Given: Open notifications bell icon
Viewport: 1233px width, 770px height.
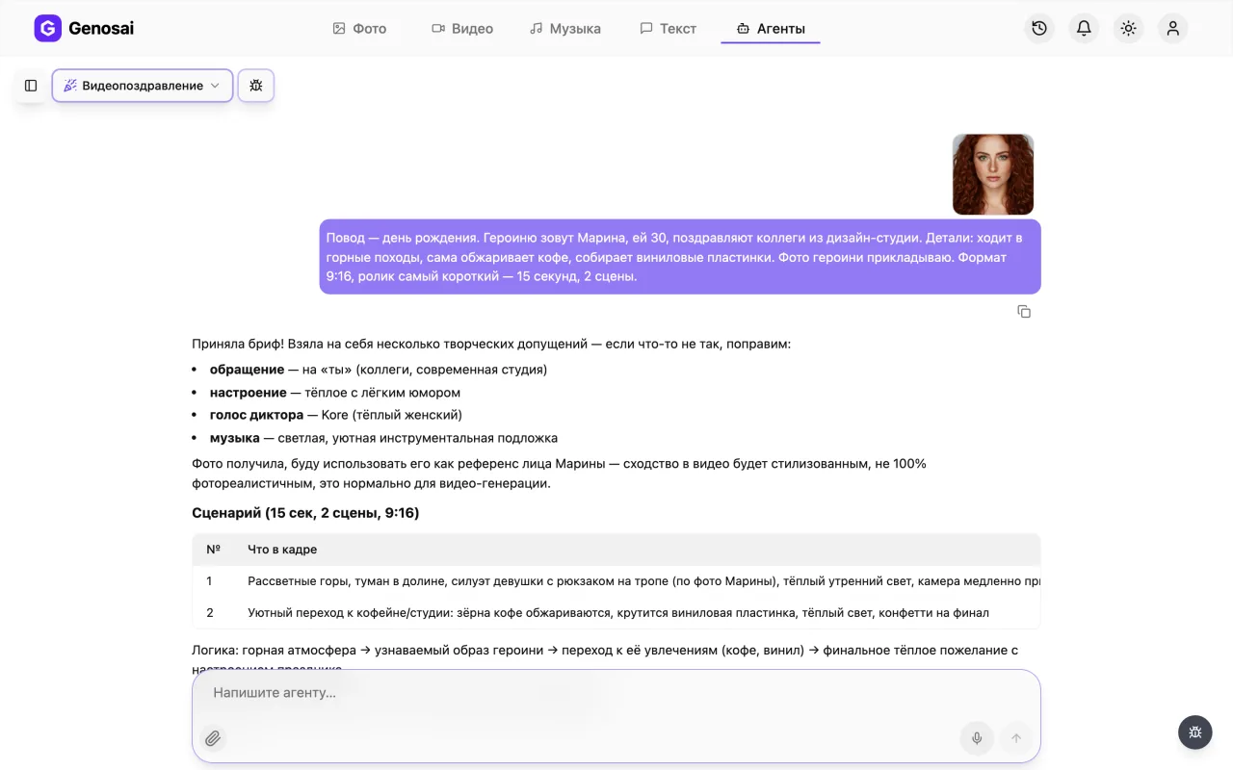Looking at the screenshot, I should tap(1084, 29).
